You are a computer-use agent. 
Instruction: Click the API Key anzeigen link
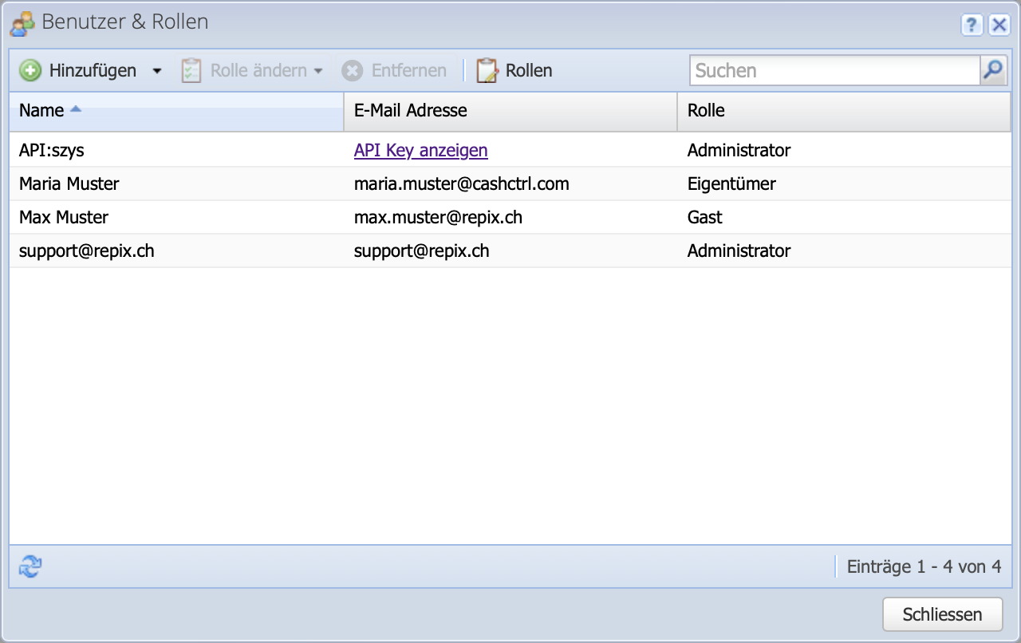pyautogui.click(x=420, y=150)
